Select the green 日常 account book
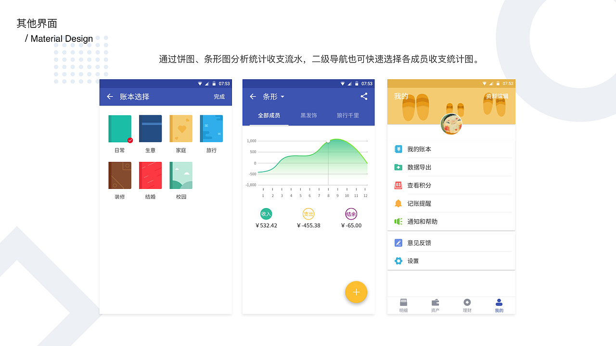616x346 pixels. pos(120,129)
